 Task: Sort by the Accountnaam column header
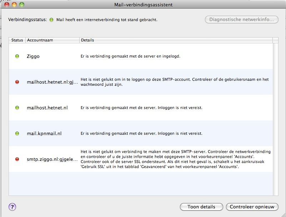point(52,40)
